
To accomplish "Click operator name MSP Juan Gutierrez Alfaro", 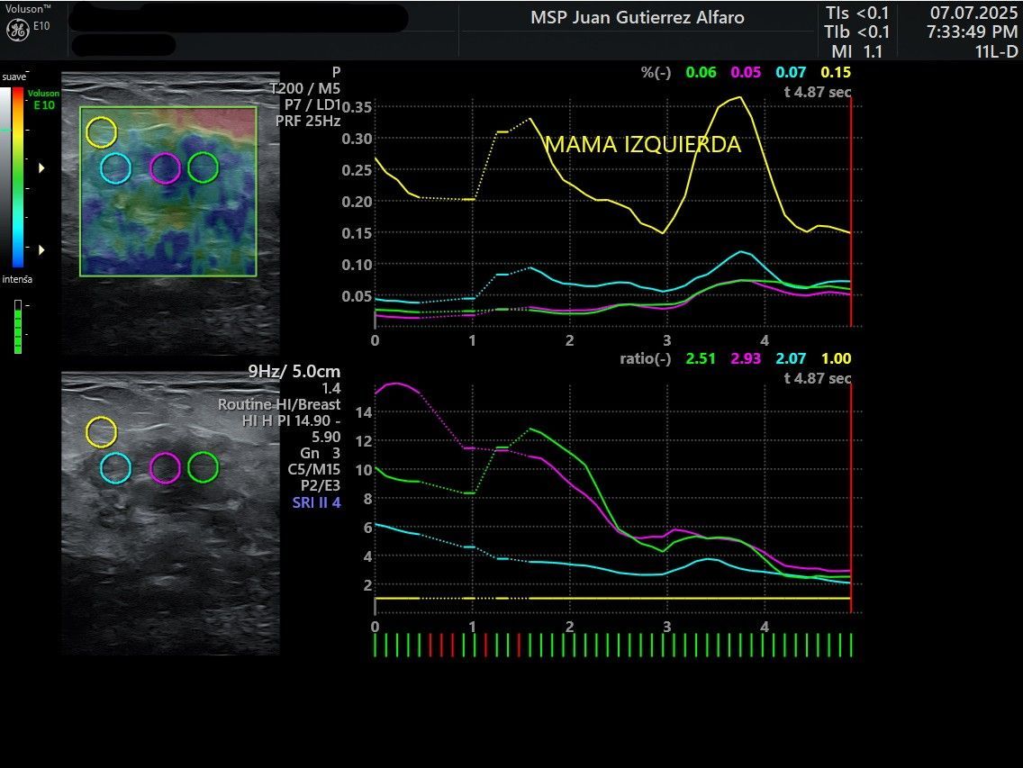I will 638,18.
